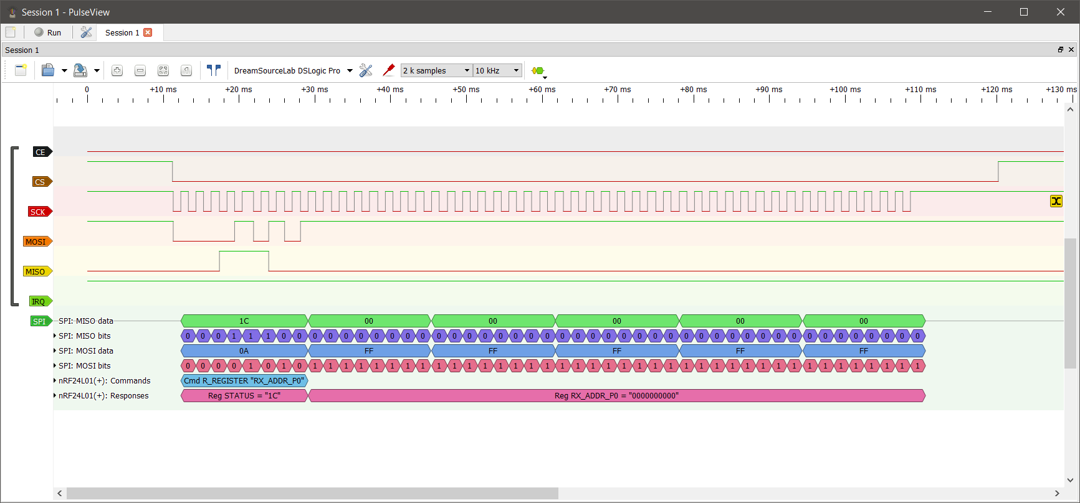The image size is (1080, 503).
Task: Close the Session 1 dock panel
Action: [1071, 50]
